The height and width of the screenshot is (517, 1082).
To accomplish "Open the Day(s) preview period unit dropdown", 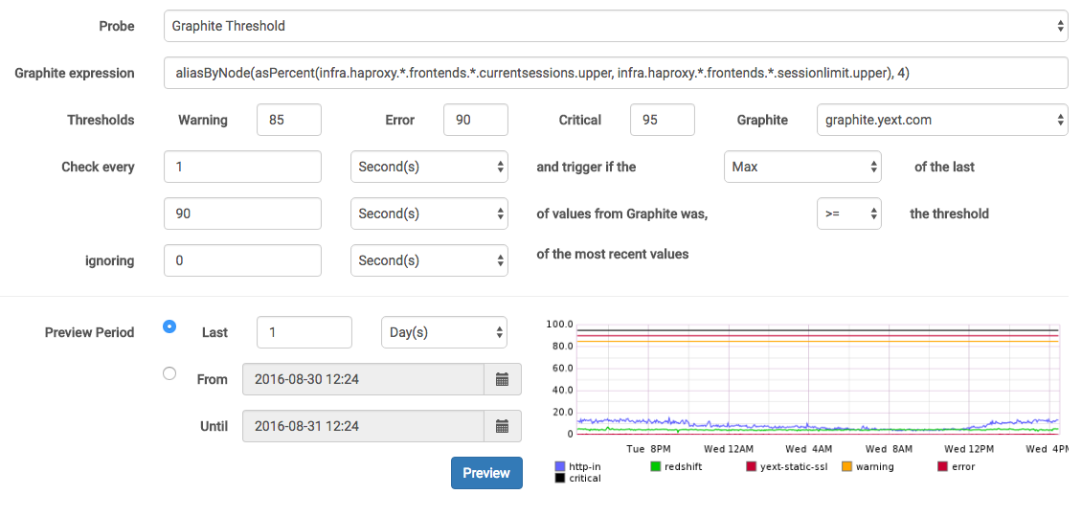I will [x=444, y=332].
